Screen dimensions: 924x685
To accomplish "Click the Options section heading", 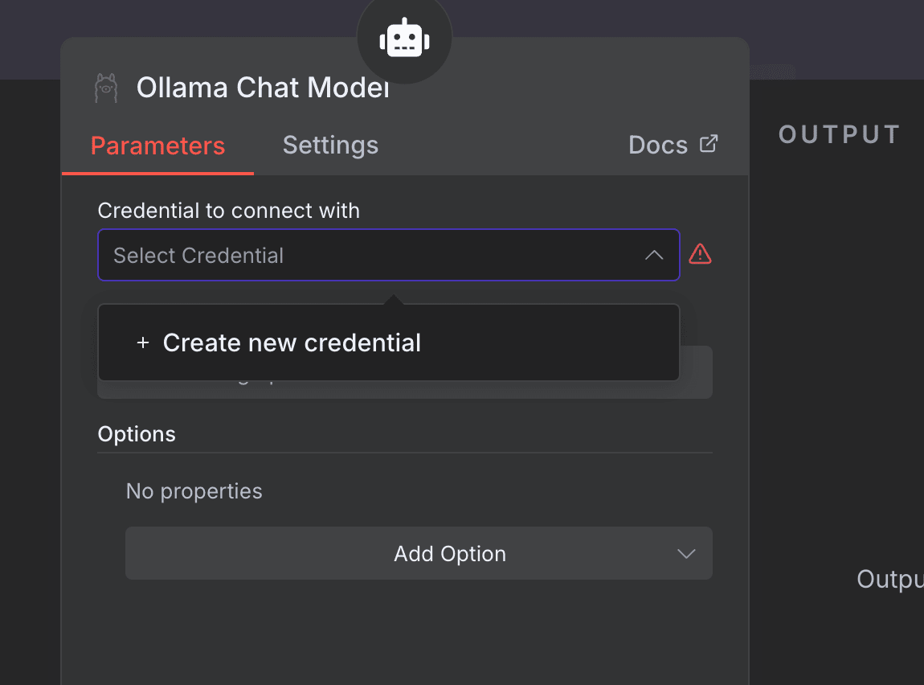I will click(x=137, y=434).
